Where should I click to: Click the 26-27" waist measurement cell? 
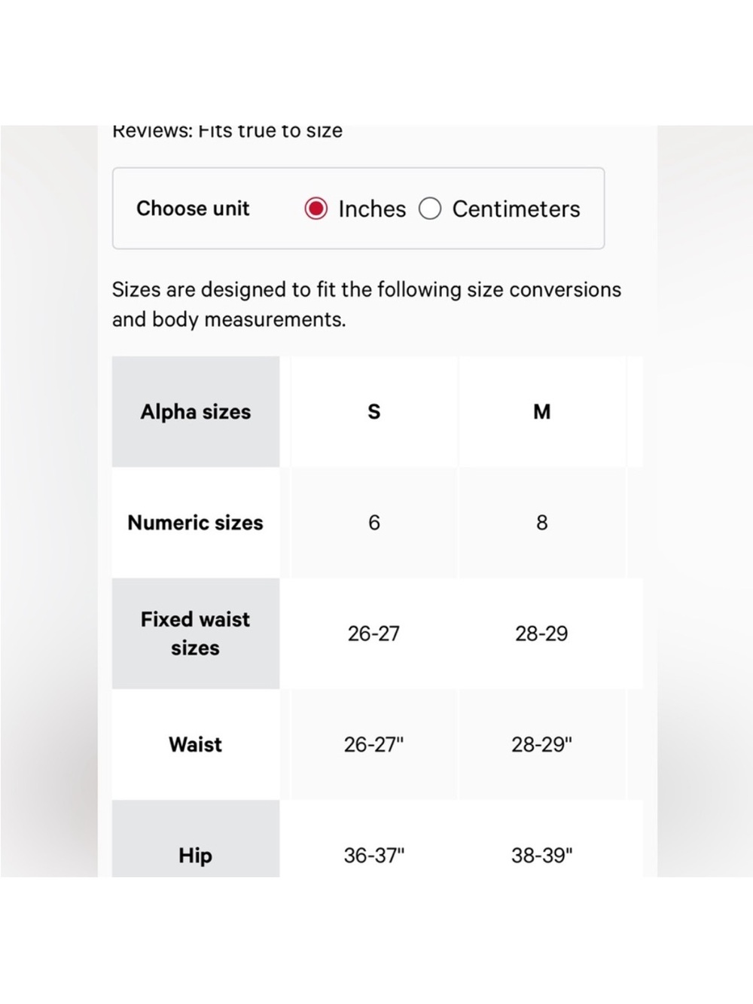(x=374, y=744)
